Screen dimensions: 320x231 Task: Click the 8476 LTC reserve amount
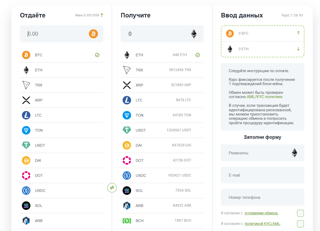183,100
